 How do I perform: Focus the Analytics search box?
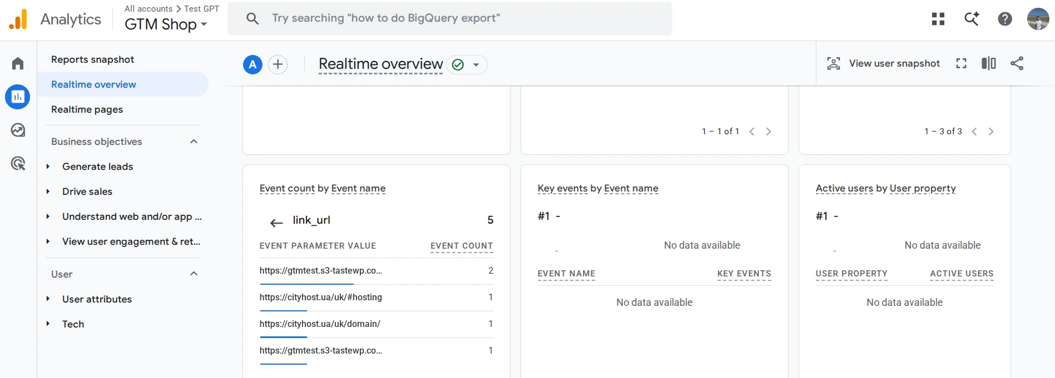450,19
